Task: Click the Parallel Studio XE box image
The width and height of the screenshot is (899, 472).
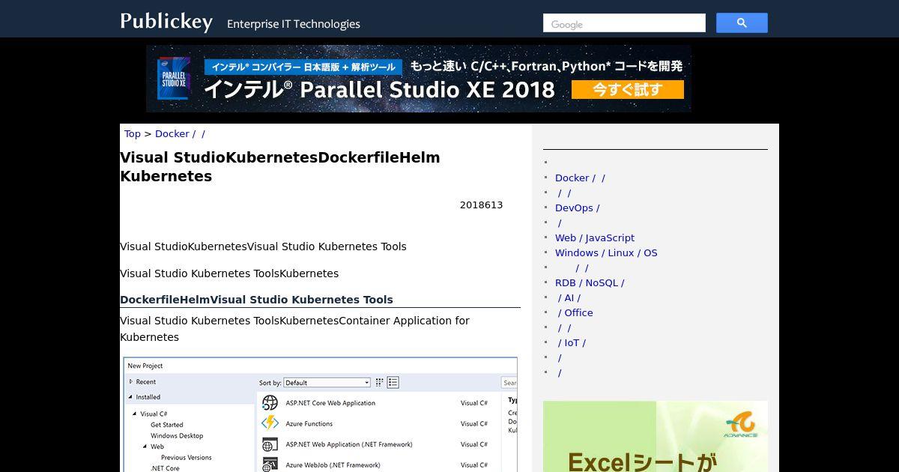Action: click(x=174, y=79)
